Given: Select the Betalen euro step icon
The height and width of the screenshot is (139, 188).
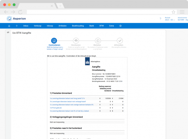Looking at the screenshot, I should point(98,41).
